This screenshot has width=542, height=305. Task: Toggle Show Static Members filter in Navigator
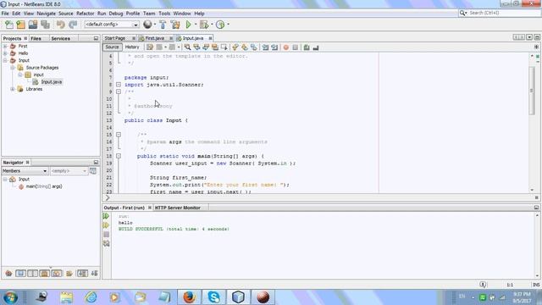click(x=32, y=274)
